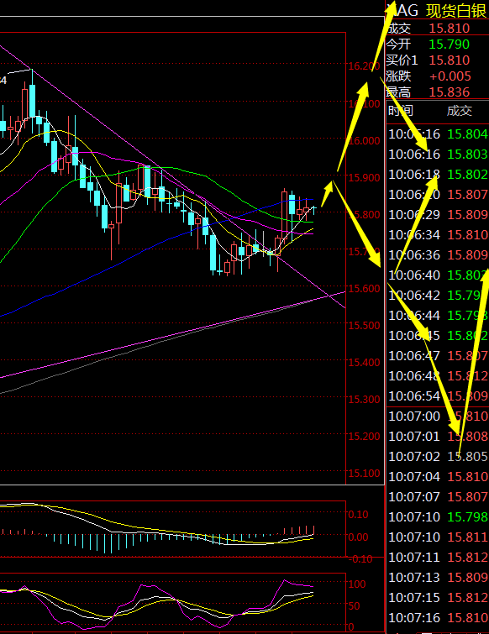The height and width of the screenshot is (634, 489).
Task: Select the 10:06:34 tick row
Action: 438,234
